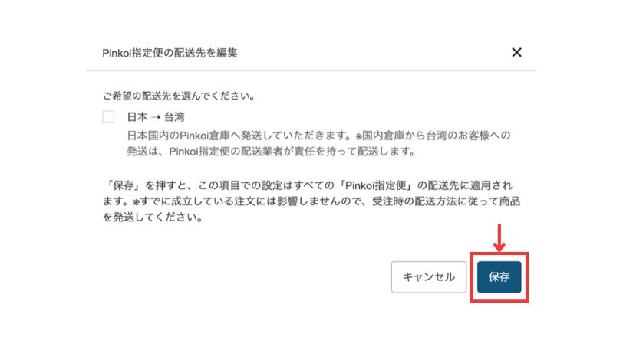Screen dimensions: 623x350
Task: Click the red arrow pointing at 保存
Action: [x=499, y=238]
